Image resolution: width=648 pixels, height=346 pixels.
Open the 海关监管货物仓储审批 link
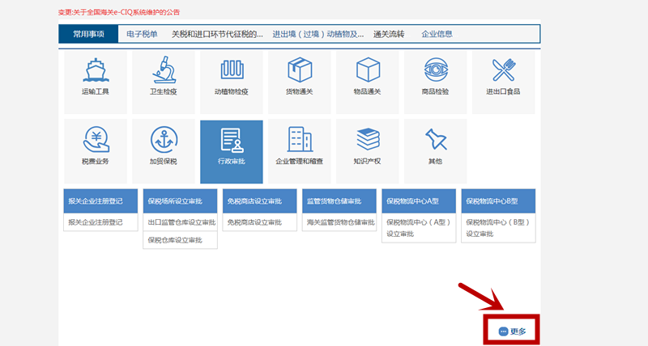(x=339, y=222)
